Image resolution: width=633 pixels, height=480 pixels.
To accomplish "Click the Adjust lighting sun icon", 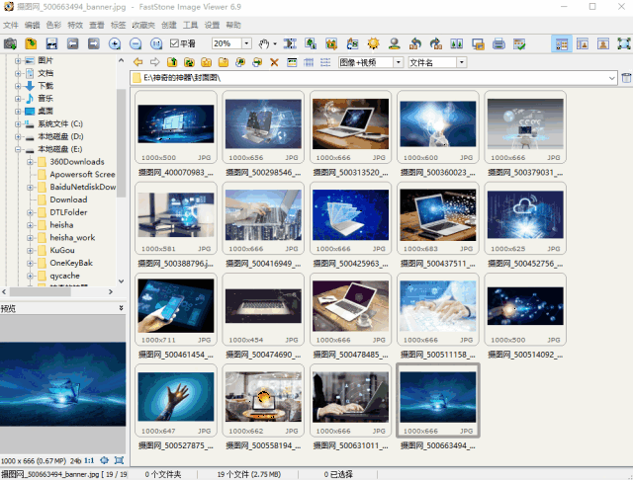I will pos(374,43).
